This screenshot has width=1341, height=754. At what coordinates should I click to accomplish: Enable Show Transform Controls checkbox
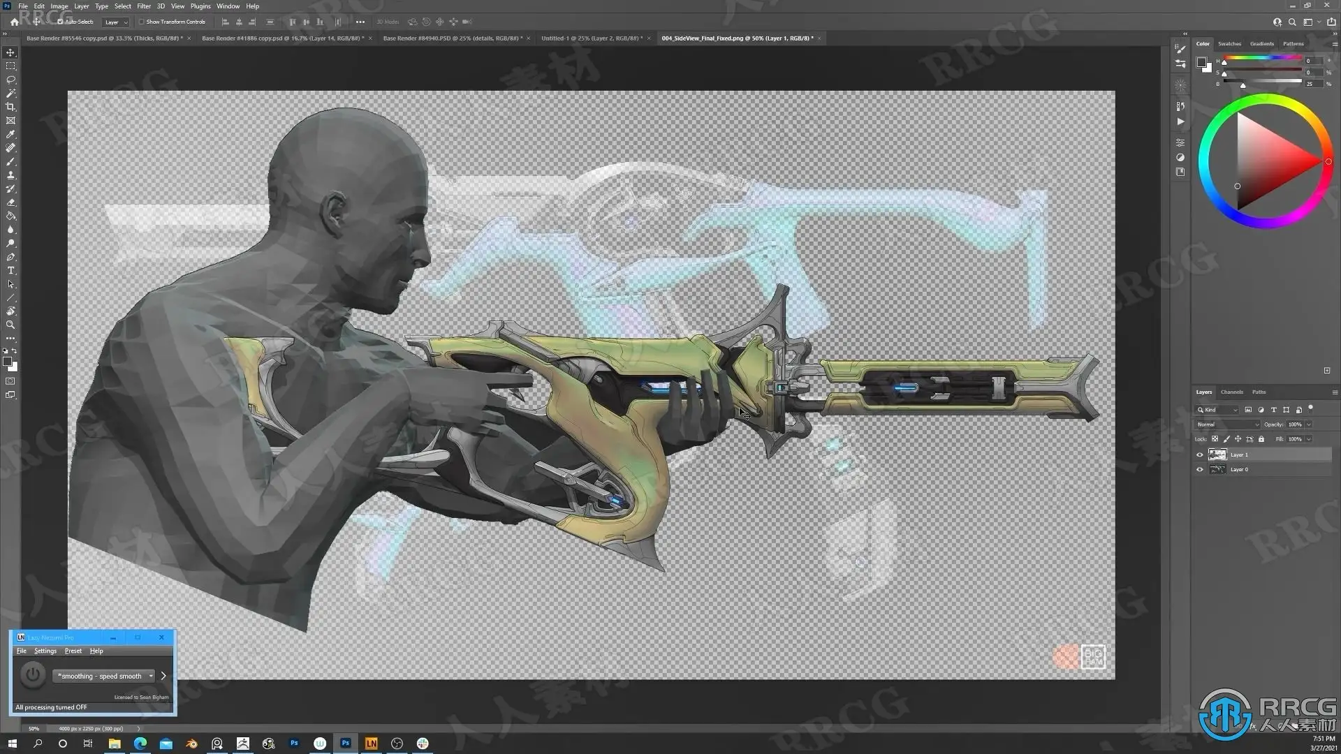(x=142, y=22)
